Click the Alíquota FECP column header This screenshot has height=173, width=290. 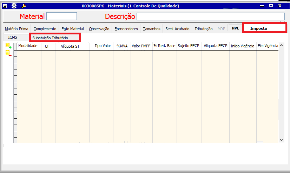(x=216, y=46)
